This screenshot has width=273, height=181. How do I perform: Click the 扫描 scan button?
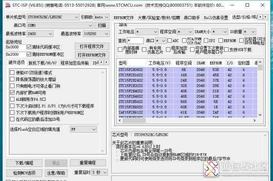[x=102, y=25]
